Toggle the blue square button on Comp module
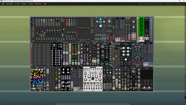 point(129,33)
